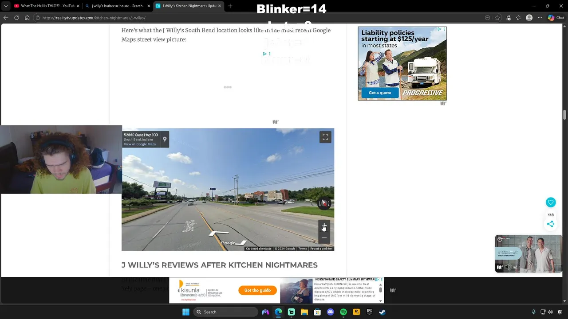This screenshot has width=568, height=319.
Task: Open Microsoft Store from taskbar
Action: point(317,312)
